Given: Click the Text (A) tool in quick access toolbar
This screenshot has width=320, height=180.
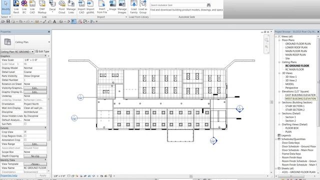Looking at the screenshot, I should point(54,21).
